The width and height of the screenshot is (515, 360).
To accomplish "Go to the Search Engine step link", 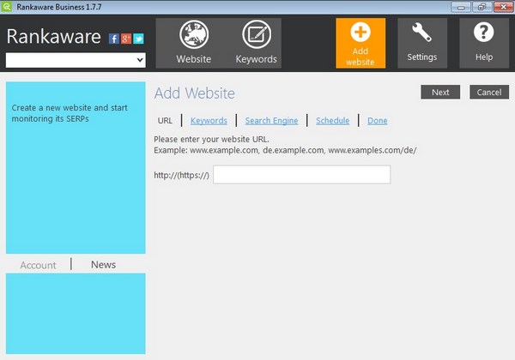I will 271,121.
